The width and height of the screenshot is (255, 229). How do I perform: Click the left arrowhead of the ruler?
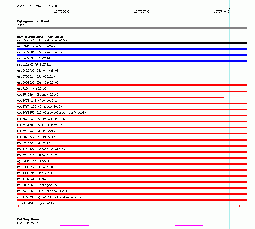pyautogui.click(x=18, y=9)
